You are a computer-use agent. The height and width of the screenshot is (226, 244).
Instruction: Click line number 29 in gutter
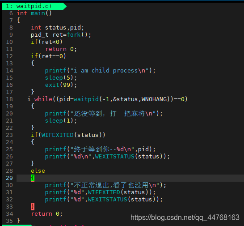[9, 178]
